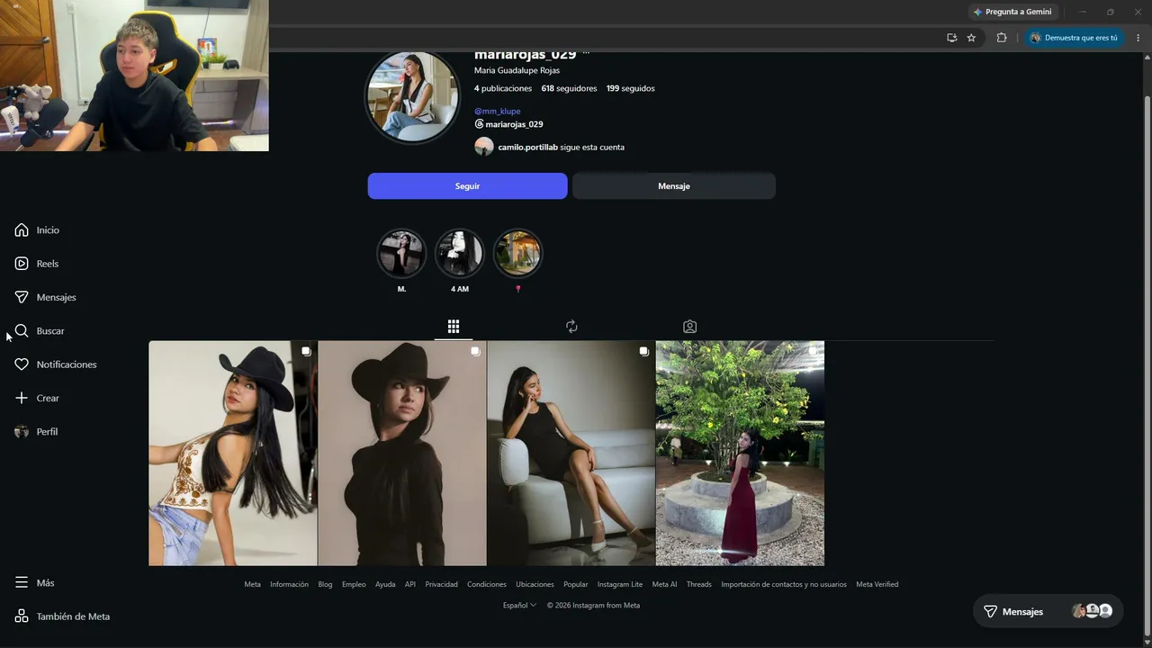This screenshot has height=648, width=1152.
Task: Send a message with the Mensaje button
Action: tap(674, 186)
